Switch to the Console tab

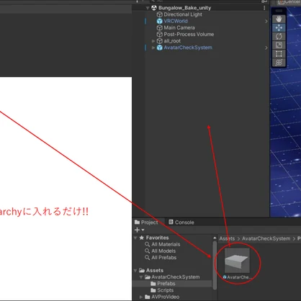click(x=181, y=223)
